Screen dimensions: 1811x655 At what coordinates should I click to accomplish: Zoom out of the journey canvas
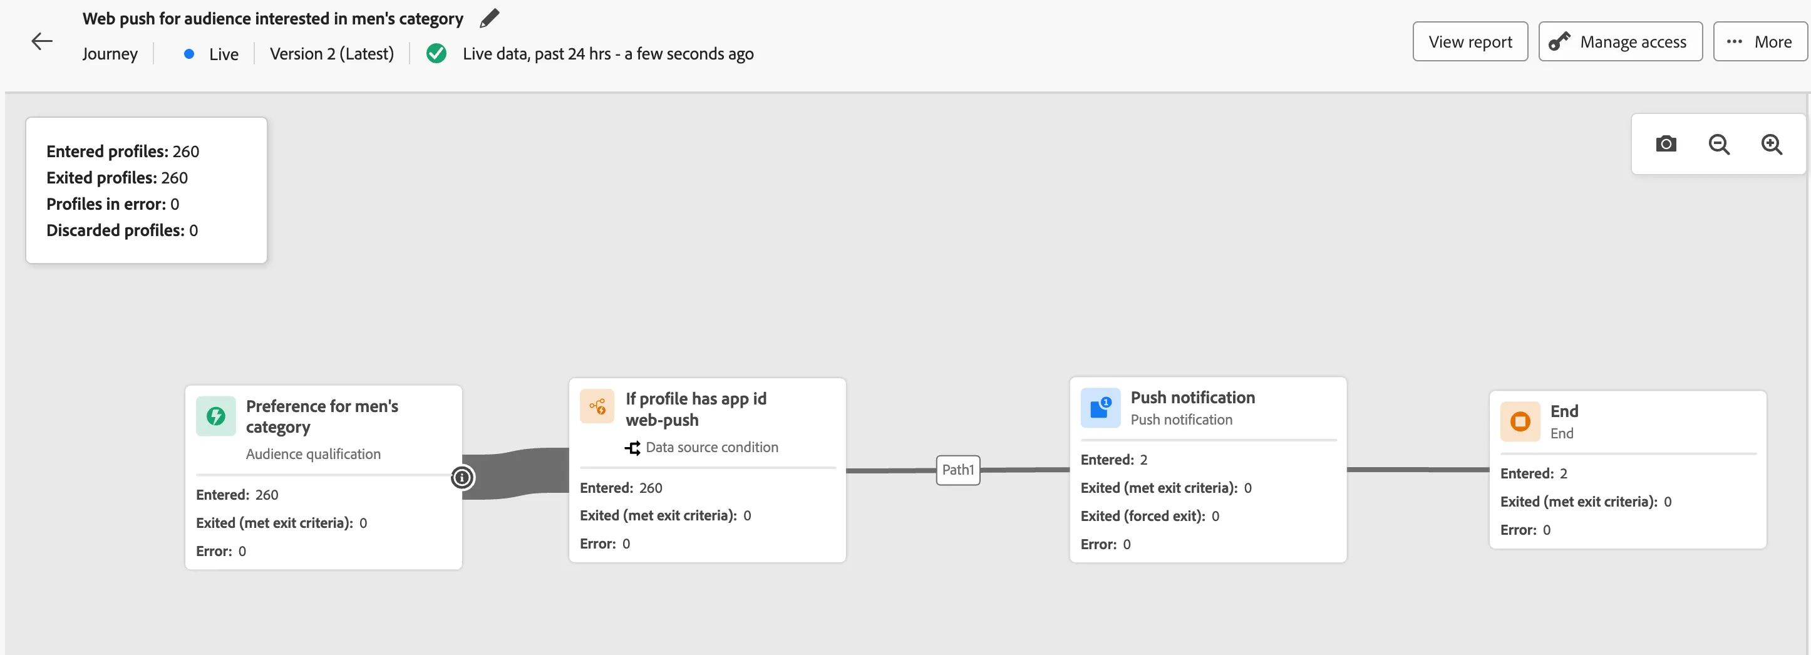pyautogui.click(x=1719, y=144)
